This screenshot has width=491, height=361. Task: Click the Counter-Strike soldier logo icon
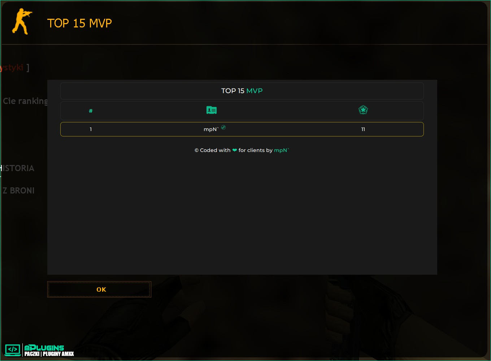tap(22, 22)
